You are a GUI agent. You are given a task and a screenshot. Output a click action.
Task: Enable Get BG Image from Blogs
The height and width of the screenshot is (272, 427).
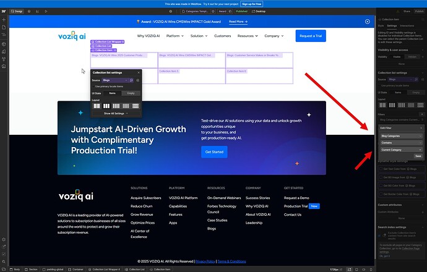381,177
